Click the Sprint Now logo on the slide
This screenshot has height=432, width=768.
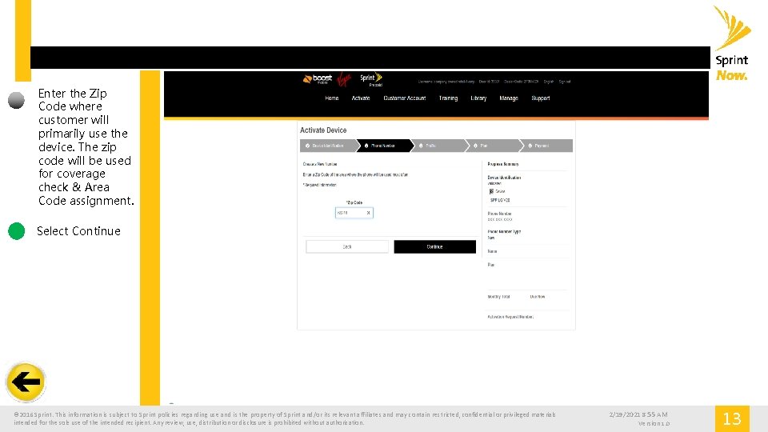(732, 43)
